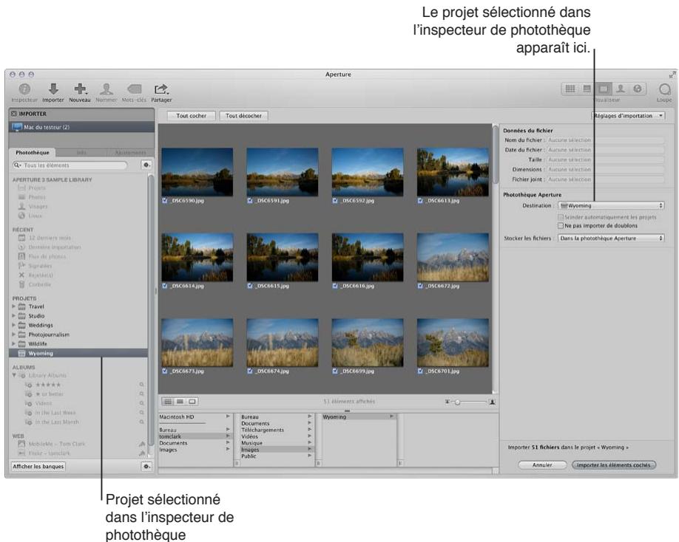This screenshot has width=679, height=542.
Task: Uncheck the _DSC6590.jpg checkbox
Action: coord(164,201)
